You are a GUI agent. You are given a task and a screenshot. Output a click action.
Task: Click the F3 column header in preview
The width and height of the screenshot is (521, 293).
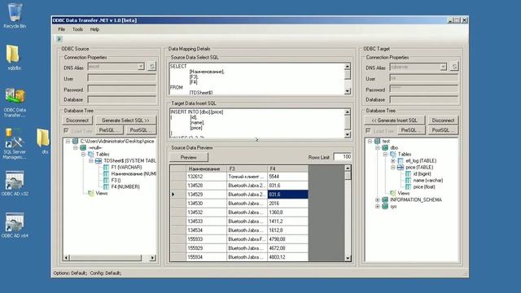click(247, 168)
